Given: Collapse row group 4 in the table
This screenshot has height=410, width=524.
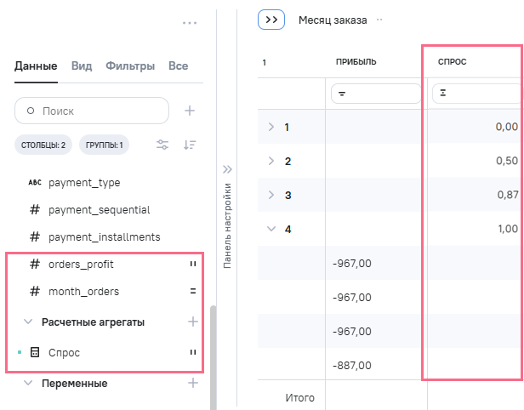Looking at the screenshot, I should (271, 228).
